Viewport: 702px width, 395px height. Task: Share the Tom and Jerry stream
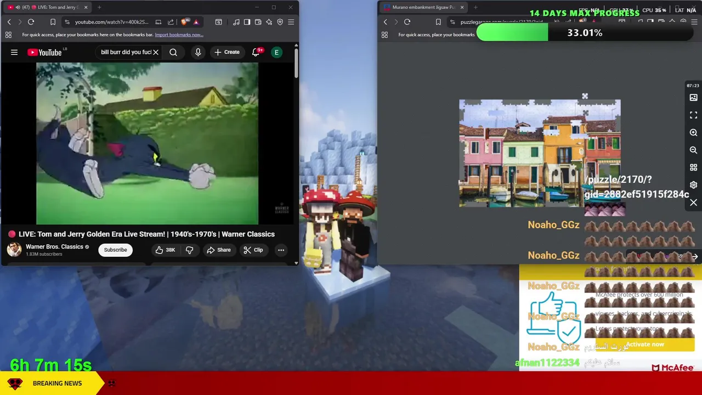(218, 250)
